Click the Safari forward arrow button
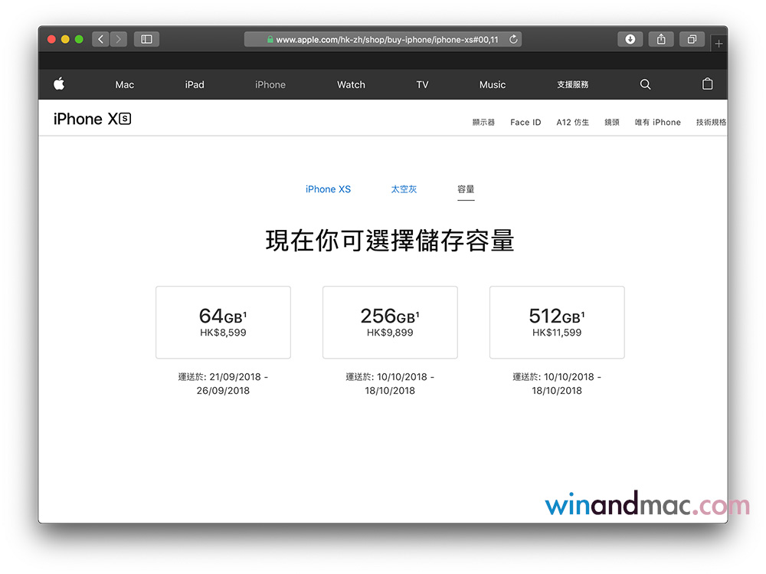 [x=119, y=39]
